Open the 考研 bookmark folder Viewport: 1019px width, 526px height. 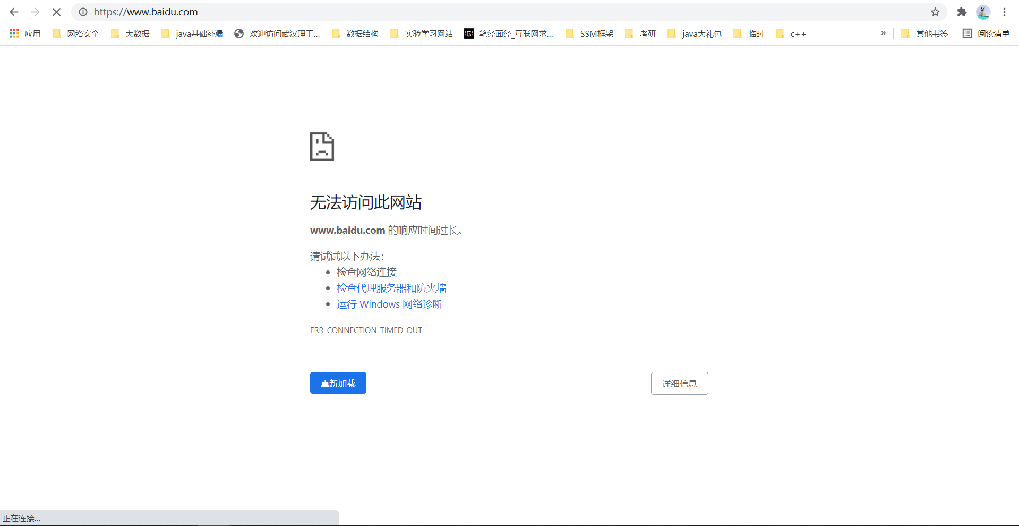(x=640, y=33)
